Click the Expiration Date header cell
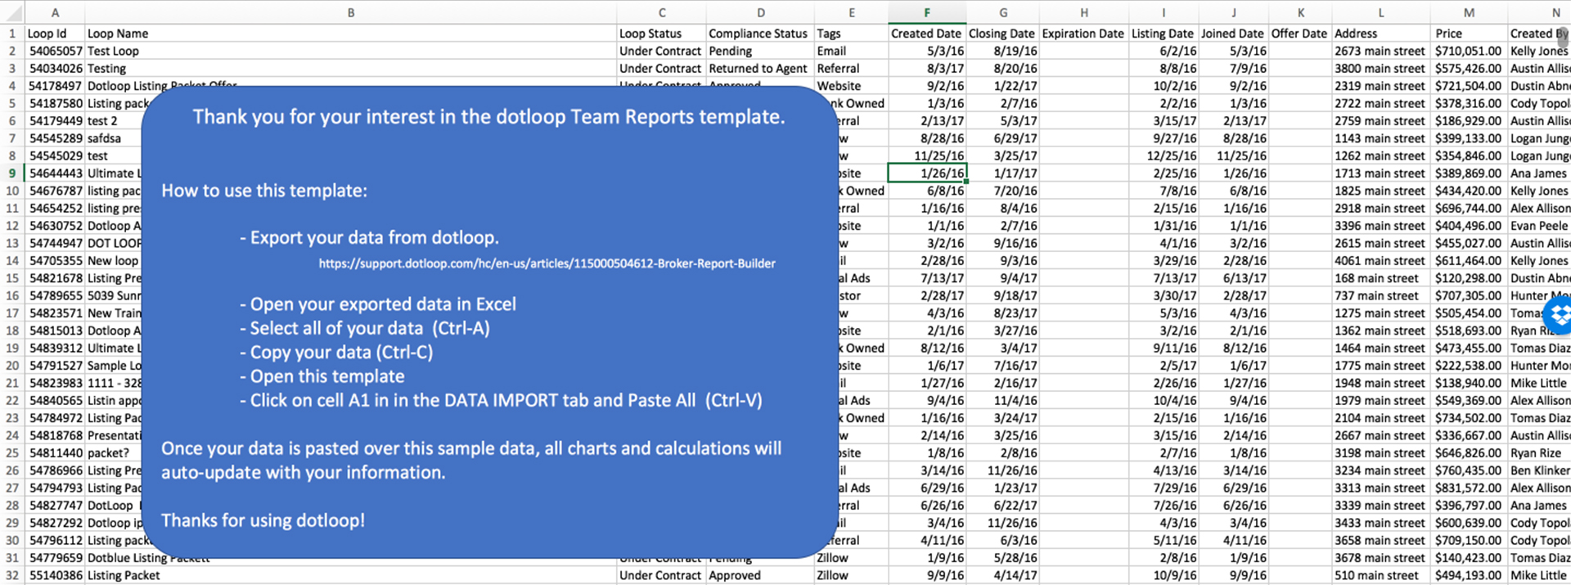 tap(1083, 34)
